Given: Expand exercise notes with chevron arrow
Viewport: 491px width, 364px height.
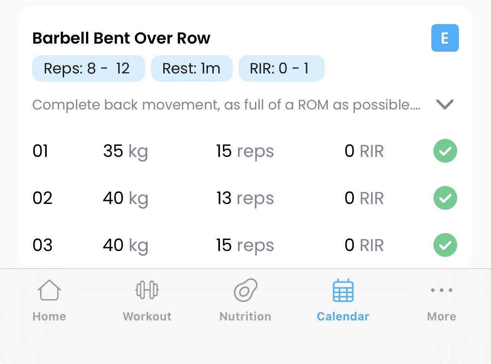Looking at the screenshot, I should [x=445, y=104].
